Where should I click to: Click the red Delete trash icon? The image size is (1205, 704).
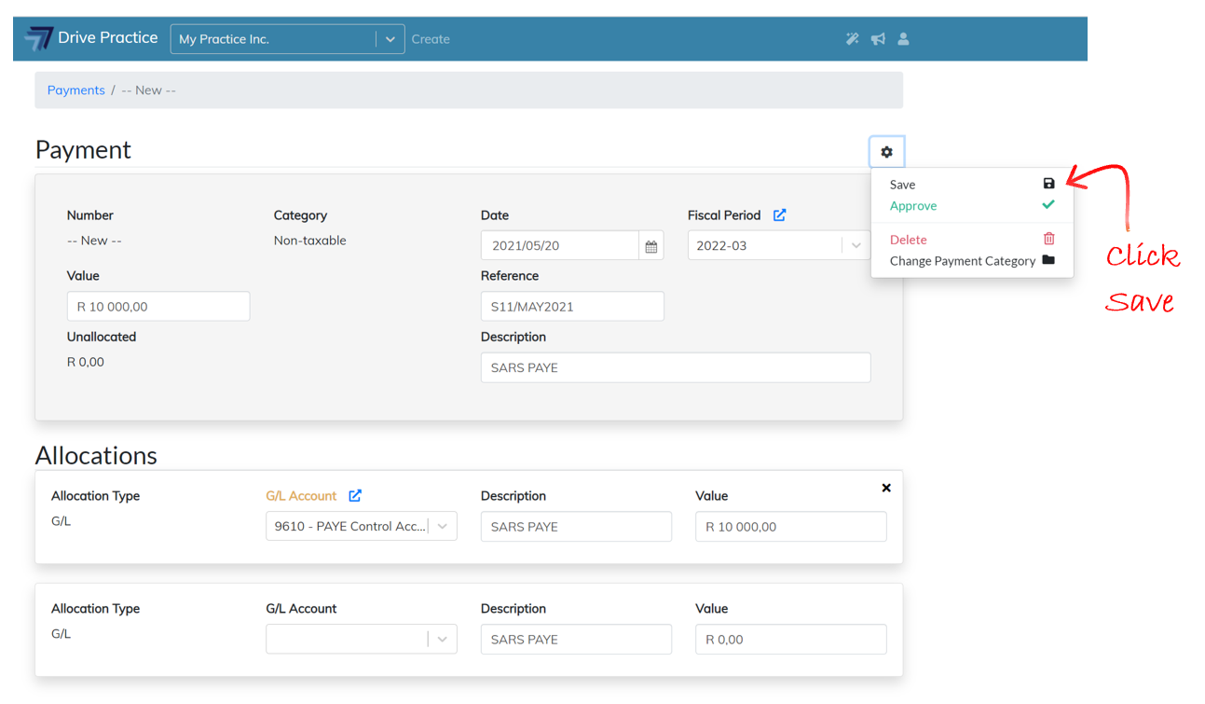pyautogui.click(x=1048, y=239)
